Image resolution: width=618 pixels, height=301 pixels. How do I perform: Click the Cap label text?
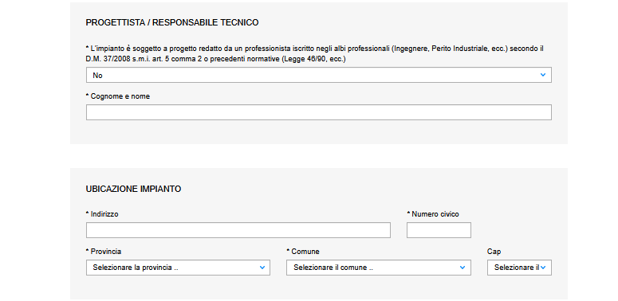494,252
